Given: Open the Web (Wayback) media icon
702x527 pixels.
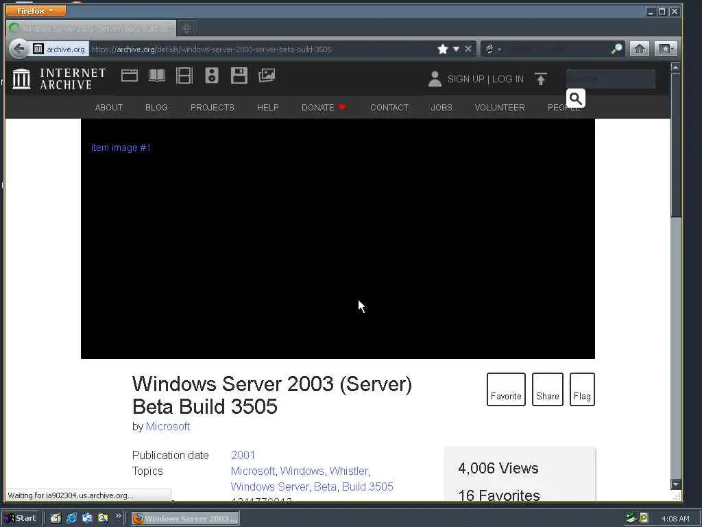Looking at the screenshot, I should tap(130, 75).
